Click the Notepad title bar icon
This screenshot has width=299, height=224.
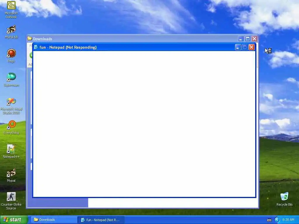(x=36, y=47)
